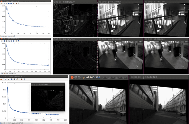Toggle grid icon in lowest Gnuplot window
The image size is (189, 124).
[x=9, y=80]
